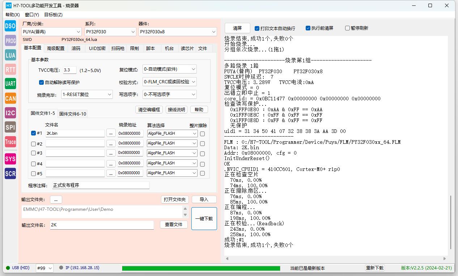This screenshot has width=458, height=276.
Task: Expand the 复位模式 dropdown
Action: coord(170,69)
